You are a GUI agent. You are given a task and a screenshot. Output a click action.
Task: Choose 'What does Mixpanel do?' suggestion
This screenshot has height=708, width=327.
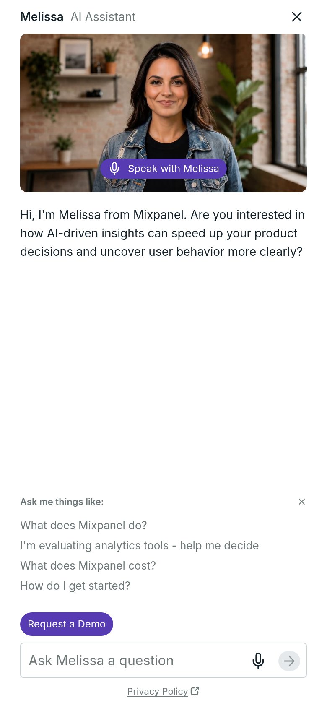(x=83, y=526)
